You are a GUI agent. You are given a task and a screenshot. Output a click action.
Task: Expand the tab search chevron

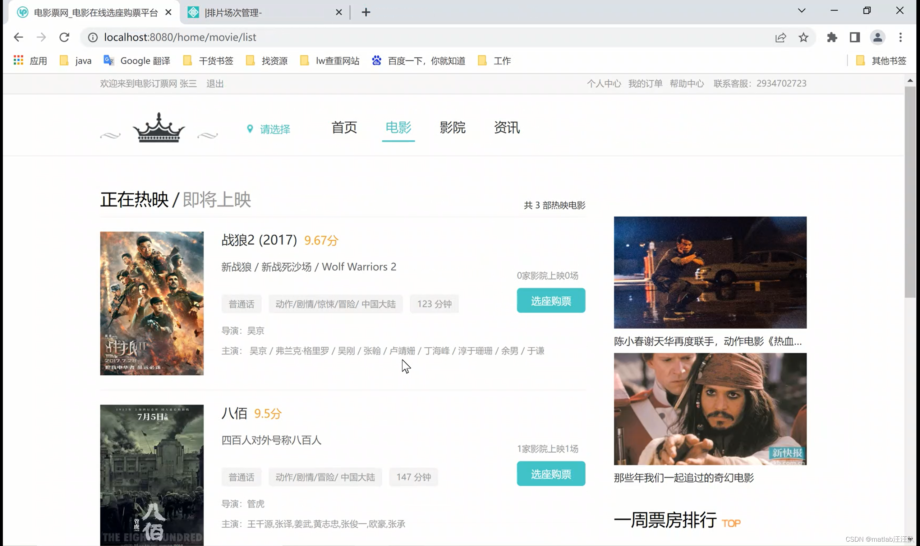[x=801, y=11]
